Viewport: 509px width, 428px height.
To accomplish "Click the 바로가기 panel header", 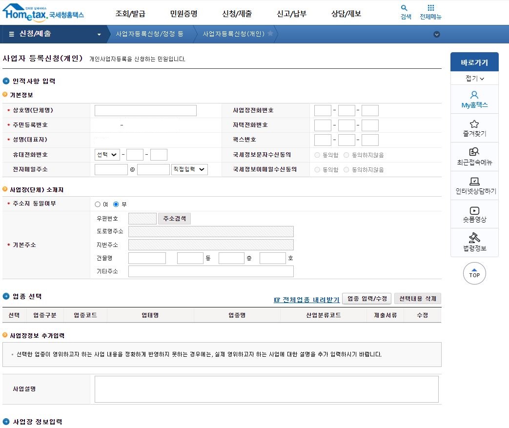I will 474,62.
